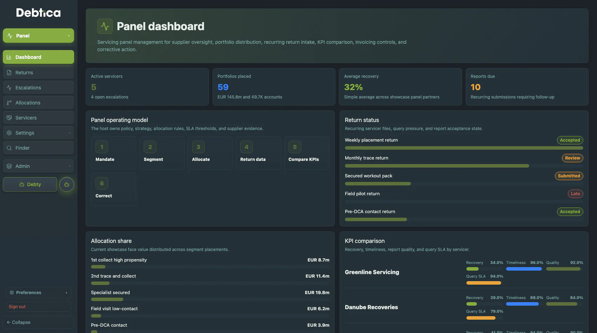
Task: Click the 'KPI comparison' heading
Action: pos(365,241)
